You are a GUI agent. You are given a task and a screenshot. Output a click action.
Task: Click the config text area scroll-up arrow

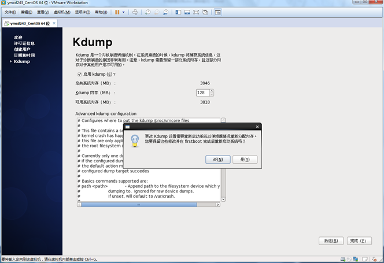[223, 120]
